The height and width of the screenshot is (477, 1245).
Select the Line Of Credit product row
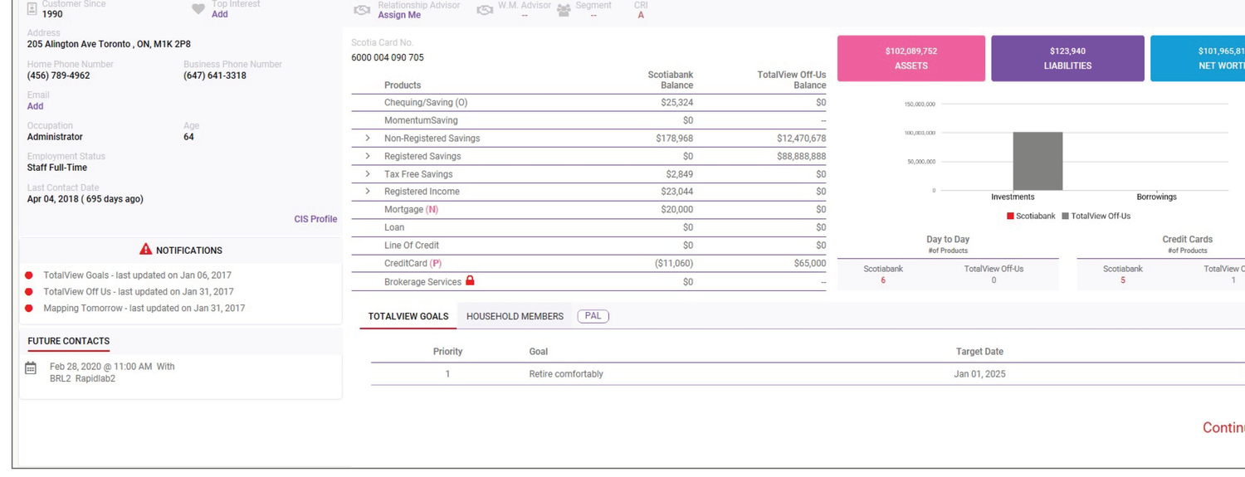(x=588, y=246)
